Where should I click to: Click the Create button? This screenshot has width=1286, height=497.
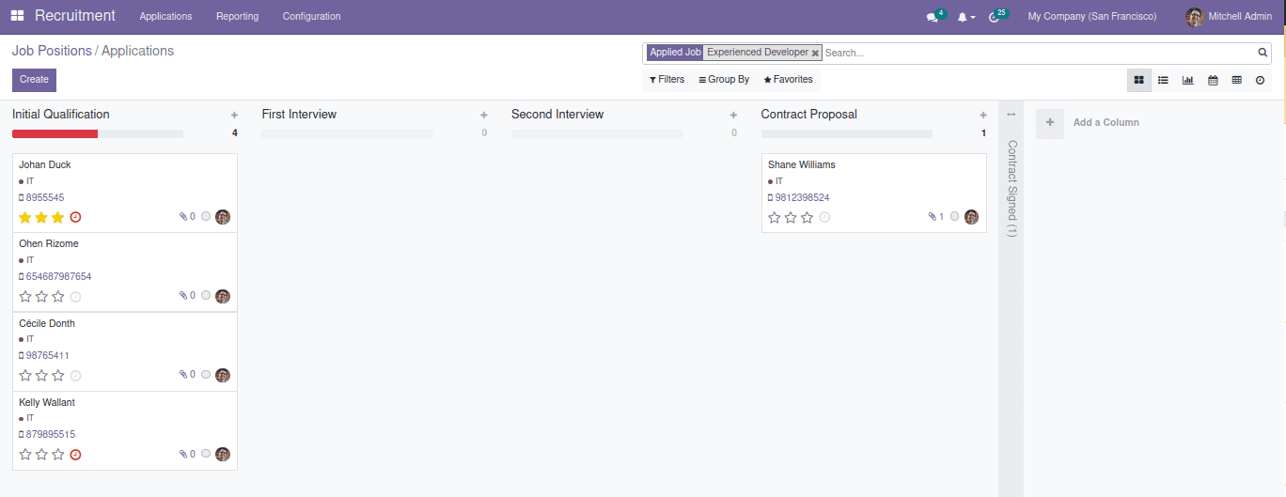coord(34,80)
